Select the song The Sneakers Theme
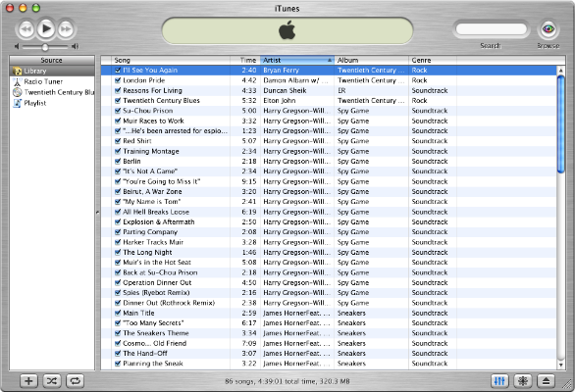 click(x=156, y=333)
